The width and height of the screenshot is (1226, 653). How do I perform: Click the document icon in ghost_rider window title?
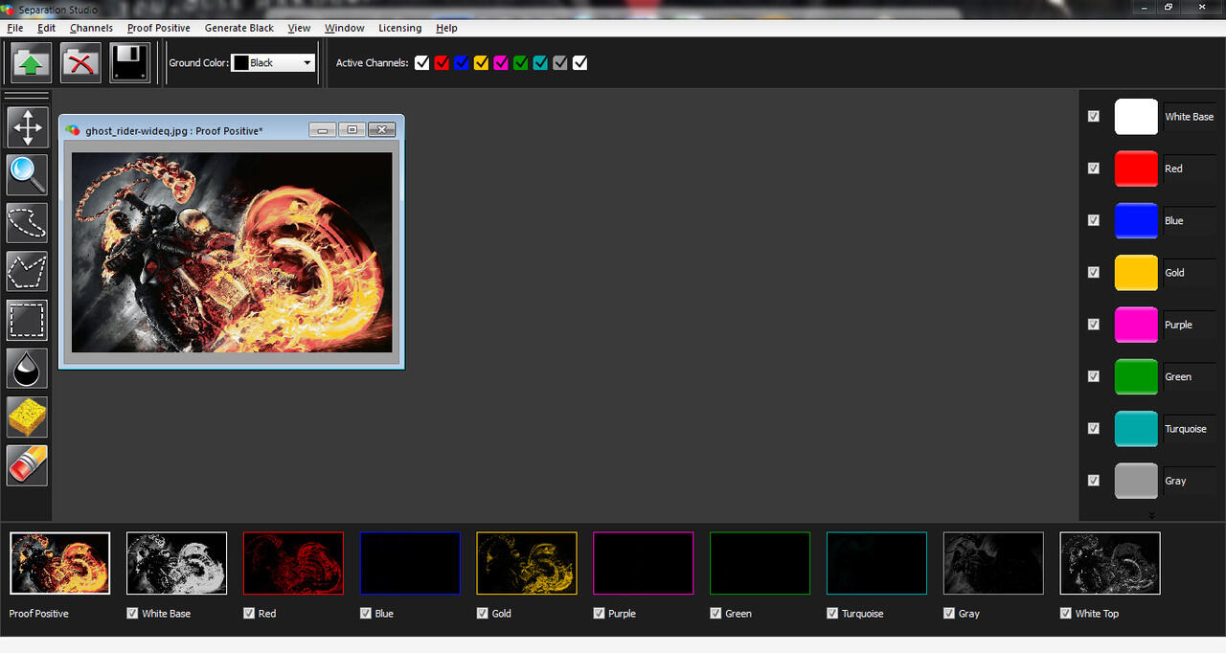[x=73, y=130]
